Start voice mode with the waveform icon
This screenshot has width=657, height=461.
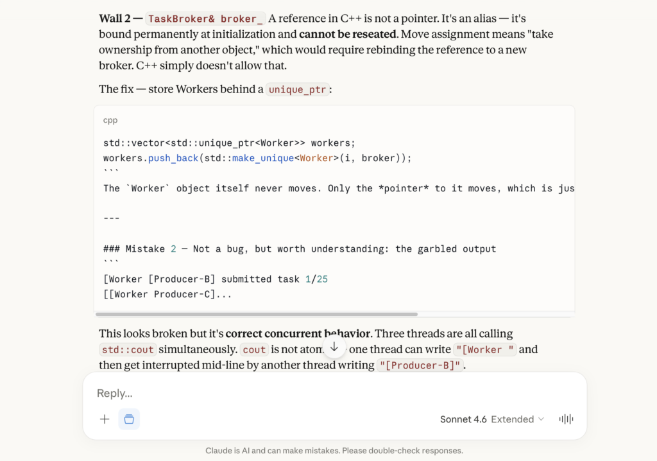click(x=566, y=419)
